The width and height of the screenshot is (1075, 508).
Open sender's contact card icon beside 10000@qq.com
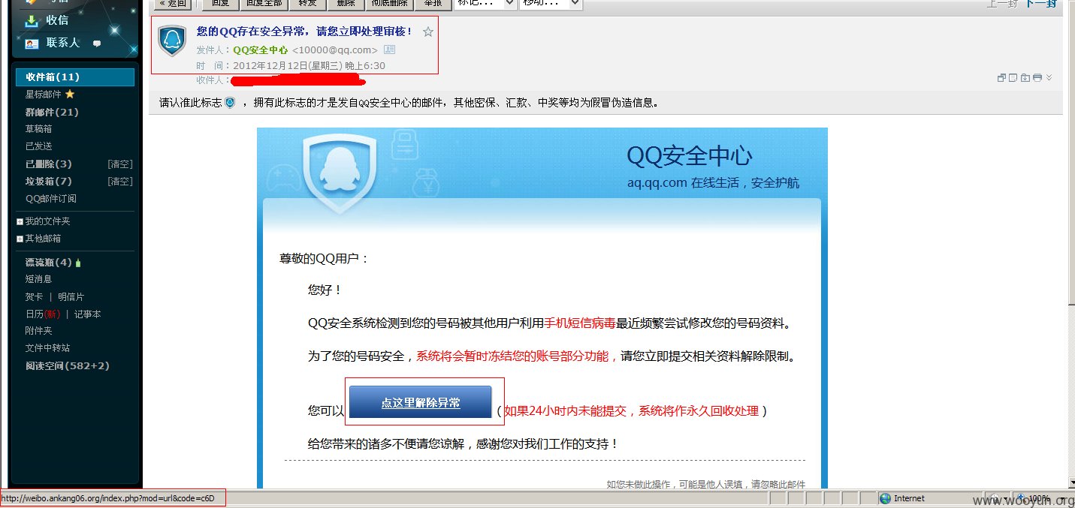click(x=389, y=50)
